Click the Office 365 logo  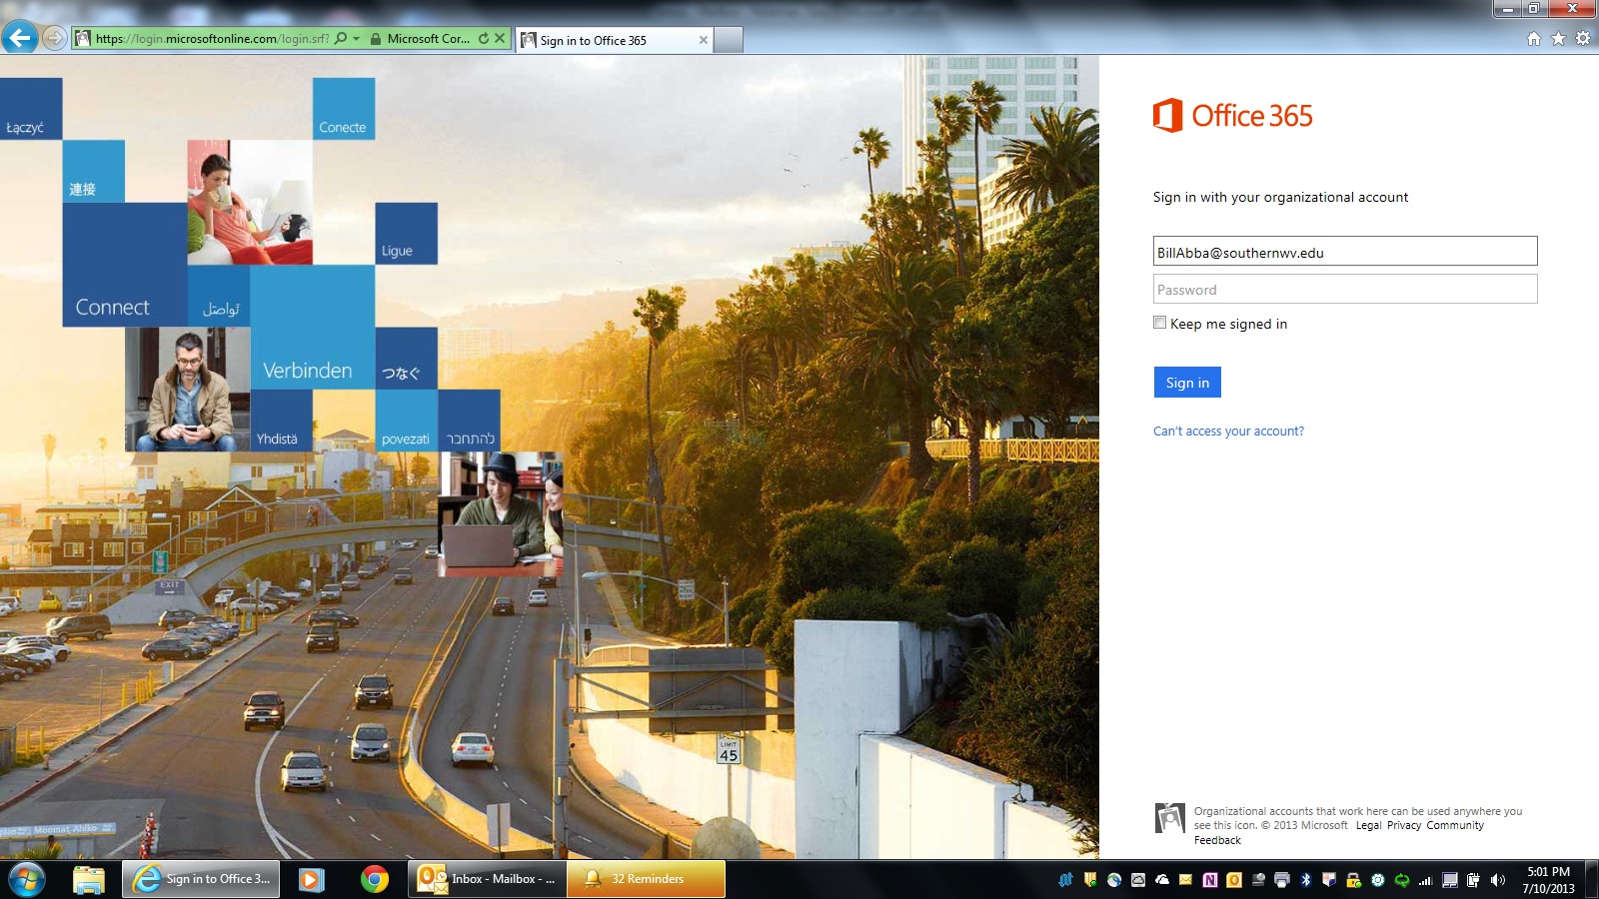click(1232, 116)
